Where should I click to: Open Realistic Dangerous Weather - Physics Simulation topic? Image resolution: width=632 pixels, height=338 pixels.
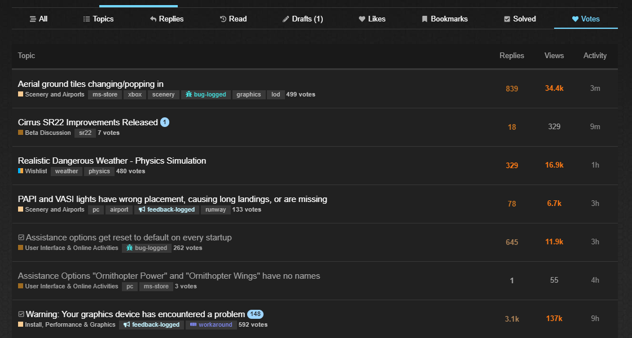pyautogui.click(x=112, y=161)
